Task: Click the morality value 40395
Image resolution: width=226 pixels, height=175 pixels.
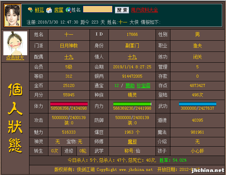Action: [197, 121]
